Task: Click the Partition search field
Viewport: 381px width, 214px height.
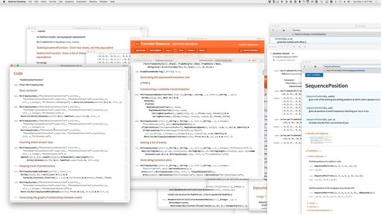Action: click(x=336, y=30)
